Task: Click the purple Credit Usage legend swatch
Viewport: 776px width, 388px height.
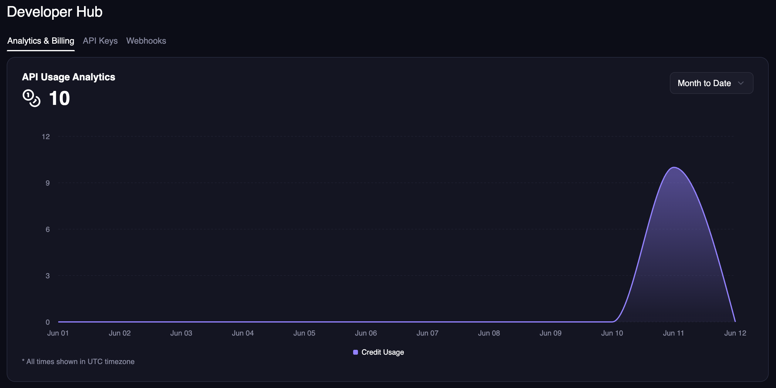Action: point(356,352)
